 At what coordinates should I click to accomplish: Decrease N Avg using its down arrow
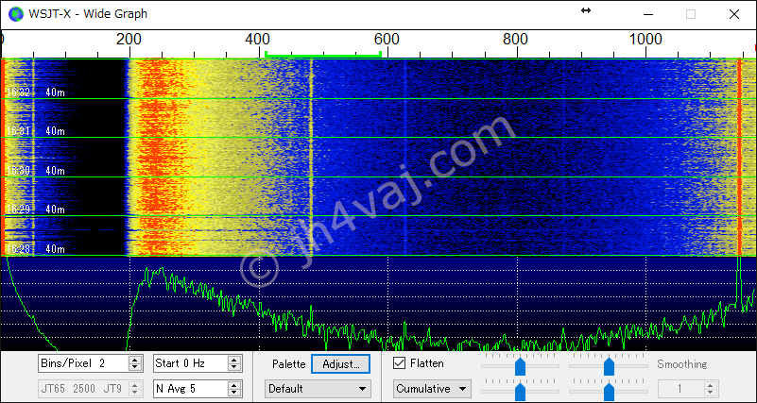(234, 393)
